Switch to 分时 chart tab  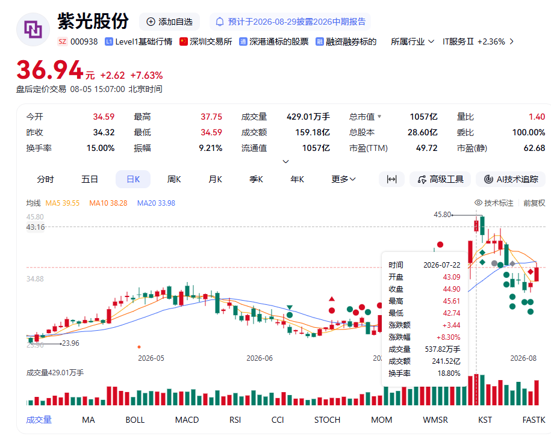[45, 179]
